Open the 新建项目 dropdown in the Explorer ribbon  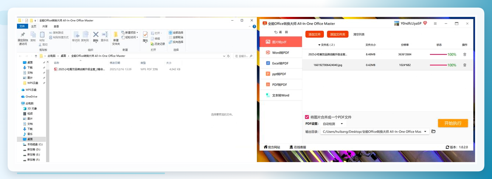click(129, 32)
